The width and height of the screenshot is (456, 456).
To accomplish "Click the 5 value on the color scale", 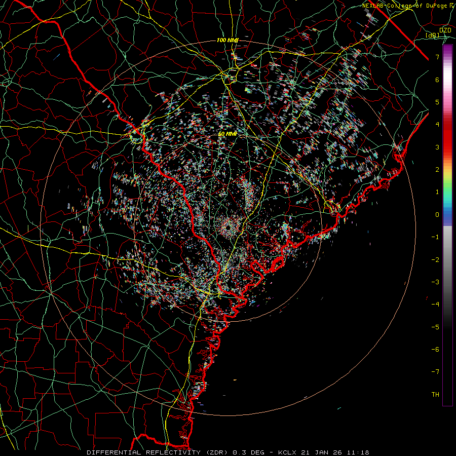I will coord(437,102).
